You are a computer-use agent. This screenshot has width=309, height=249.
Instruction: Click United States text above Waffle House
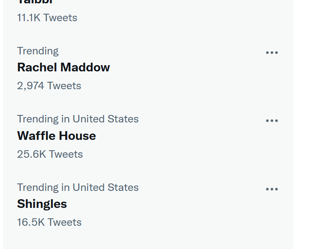pos(105,119)
